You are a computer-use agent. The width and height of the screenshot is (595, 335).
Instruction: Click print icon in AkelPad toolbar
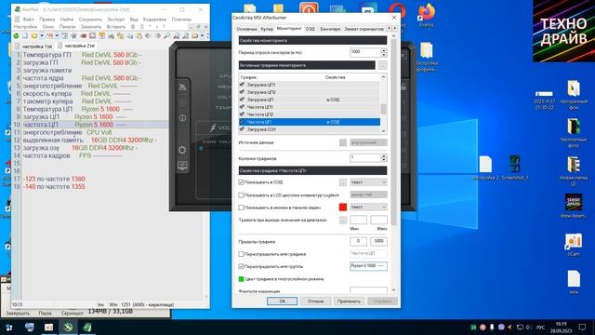112,36
